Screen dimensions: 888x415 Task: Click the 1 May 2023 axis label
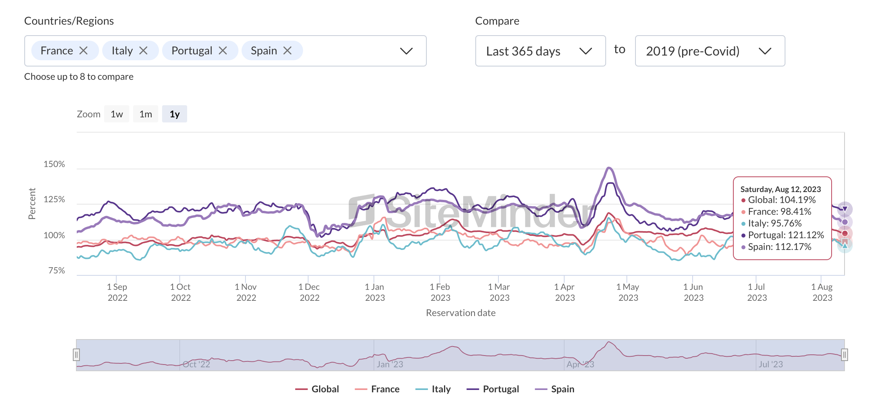point(628,292)
